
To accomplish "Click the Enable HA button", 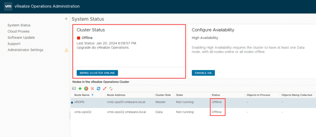I will 203,73.
